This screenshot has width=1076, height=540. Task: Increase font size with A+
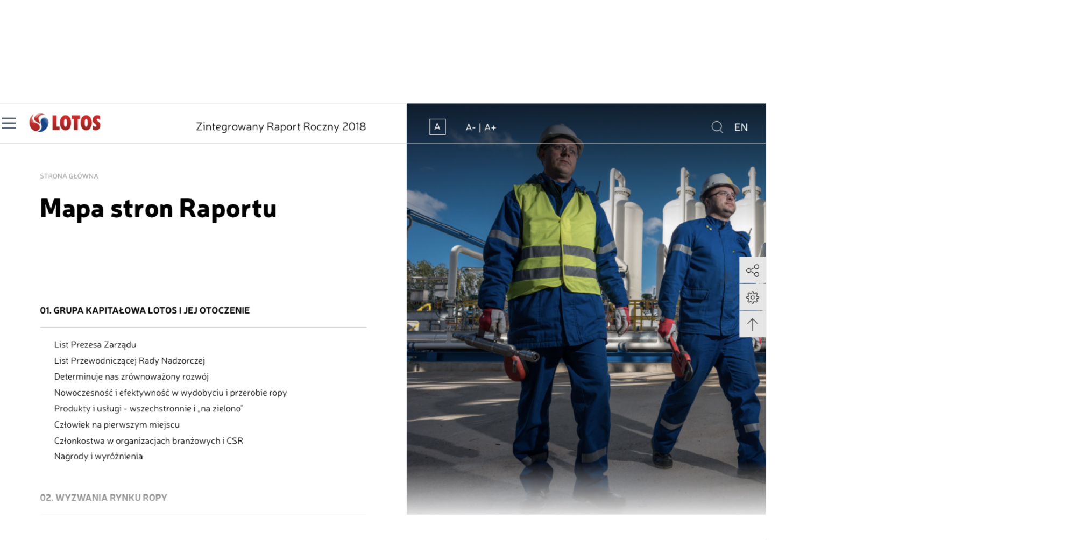[490, 127]
